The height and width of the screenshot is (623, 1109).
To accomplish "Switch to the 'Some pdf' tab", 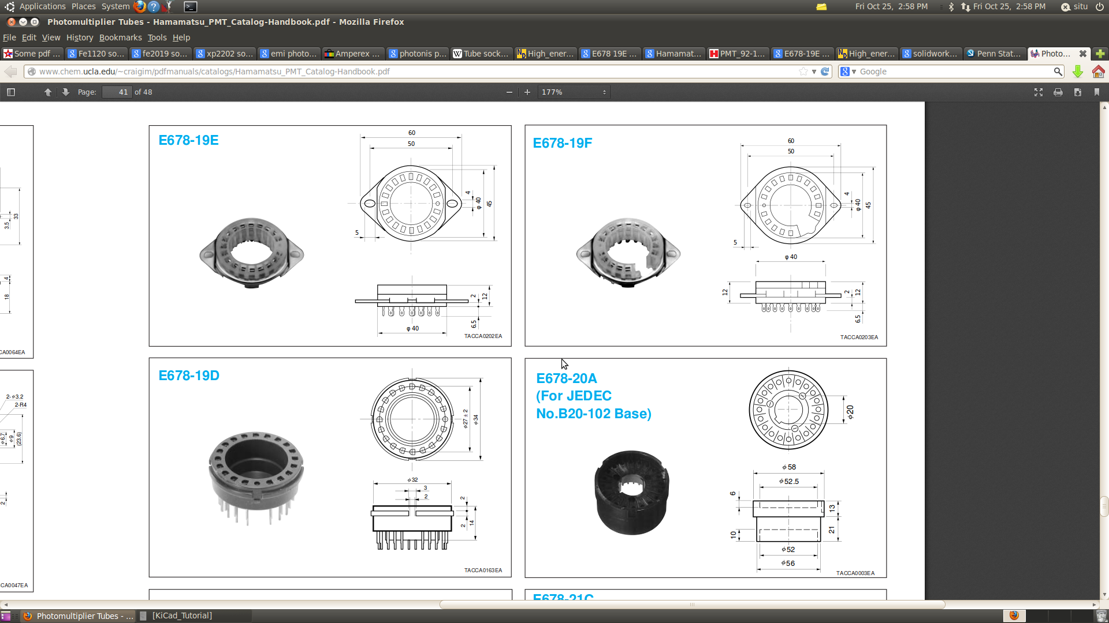I will tap(32, 54).
